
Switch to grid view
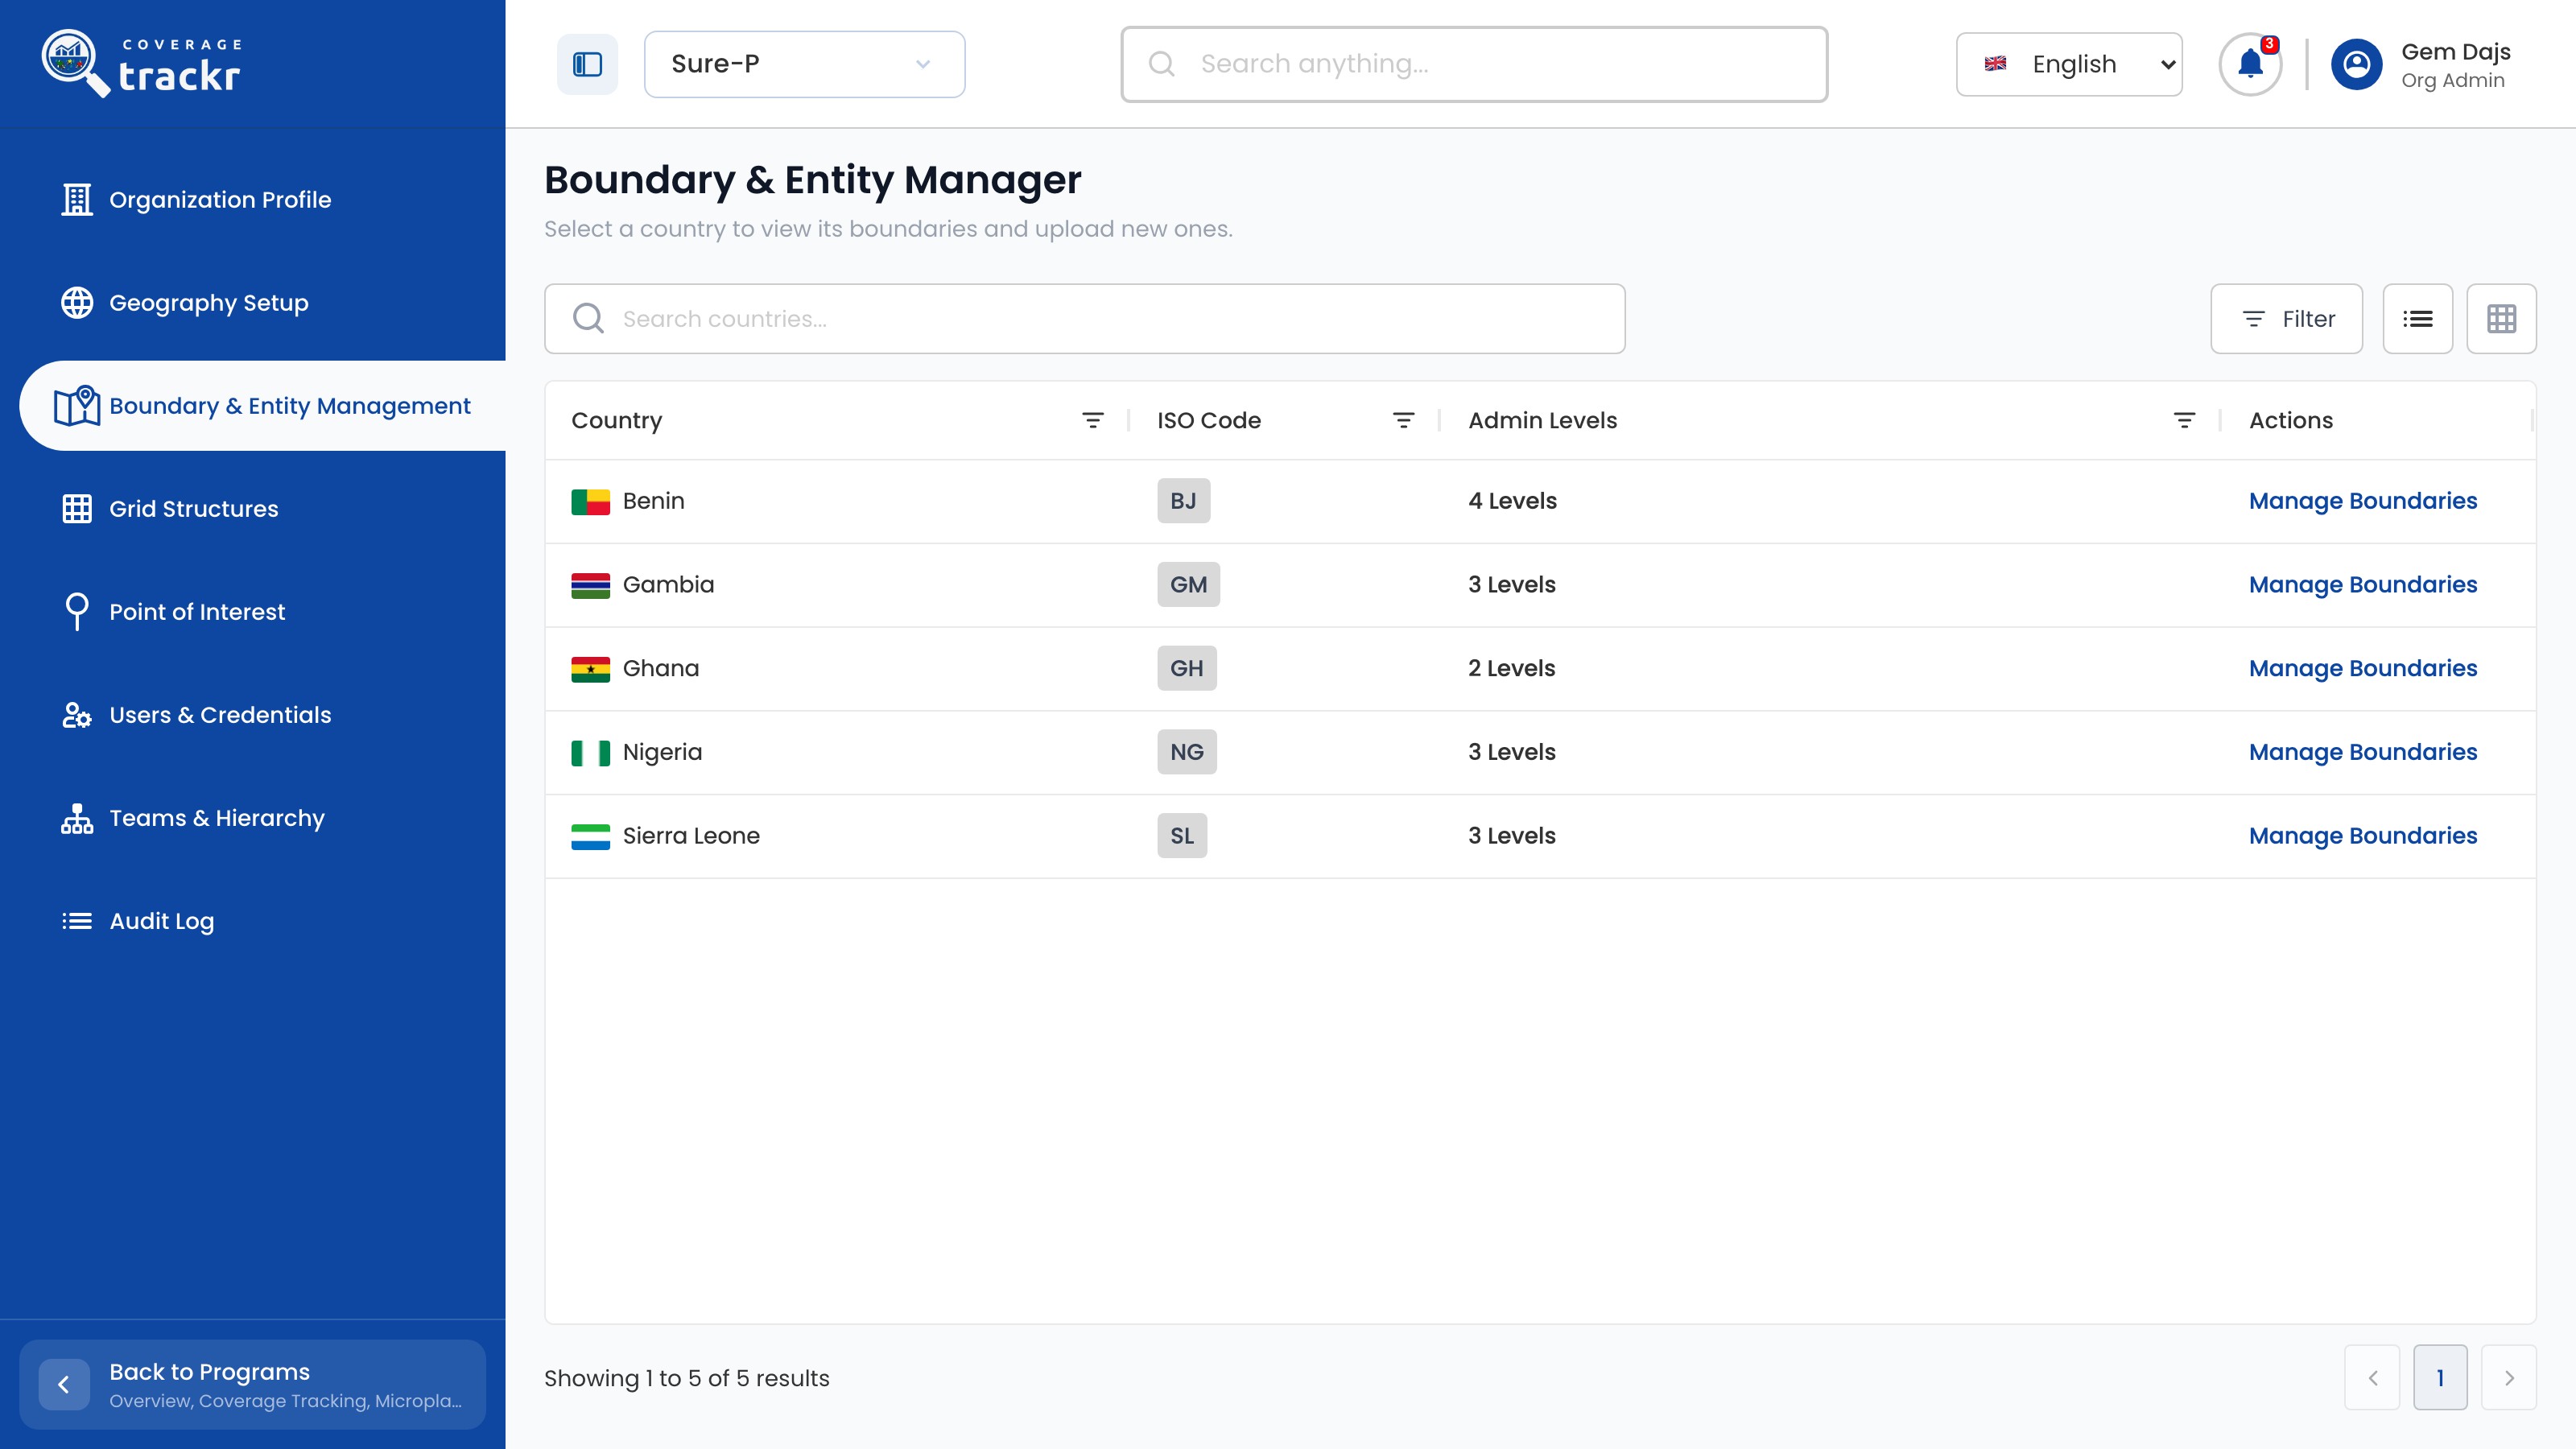point(2501,318)
